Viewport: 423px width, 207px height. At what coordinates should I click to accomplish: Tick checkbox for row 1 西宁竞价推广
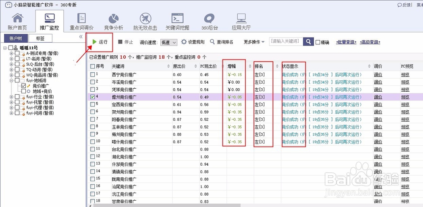(x=93, y=74)
